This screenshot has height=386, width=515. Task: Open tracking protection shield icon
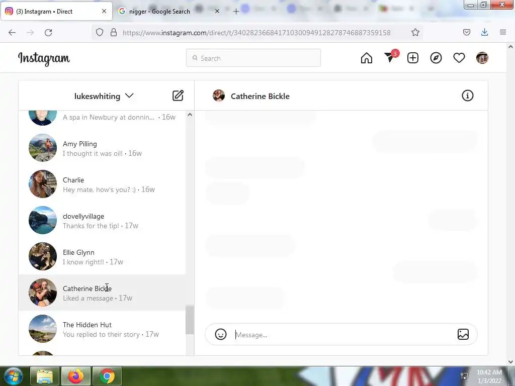tap(100, 32)
